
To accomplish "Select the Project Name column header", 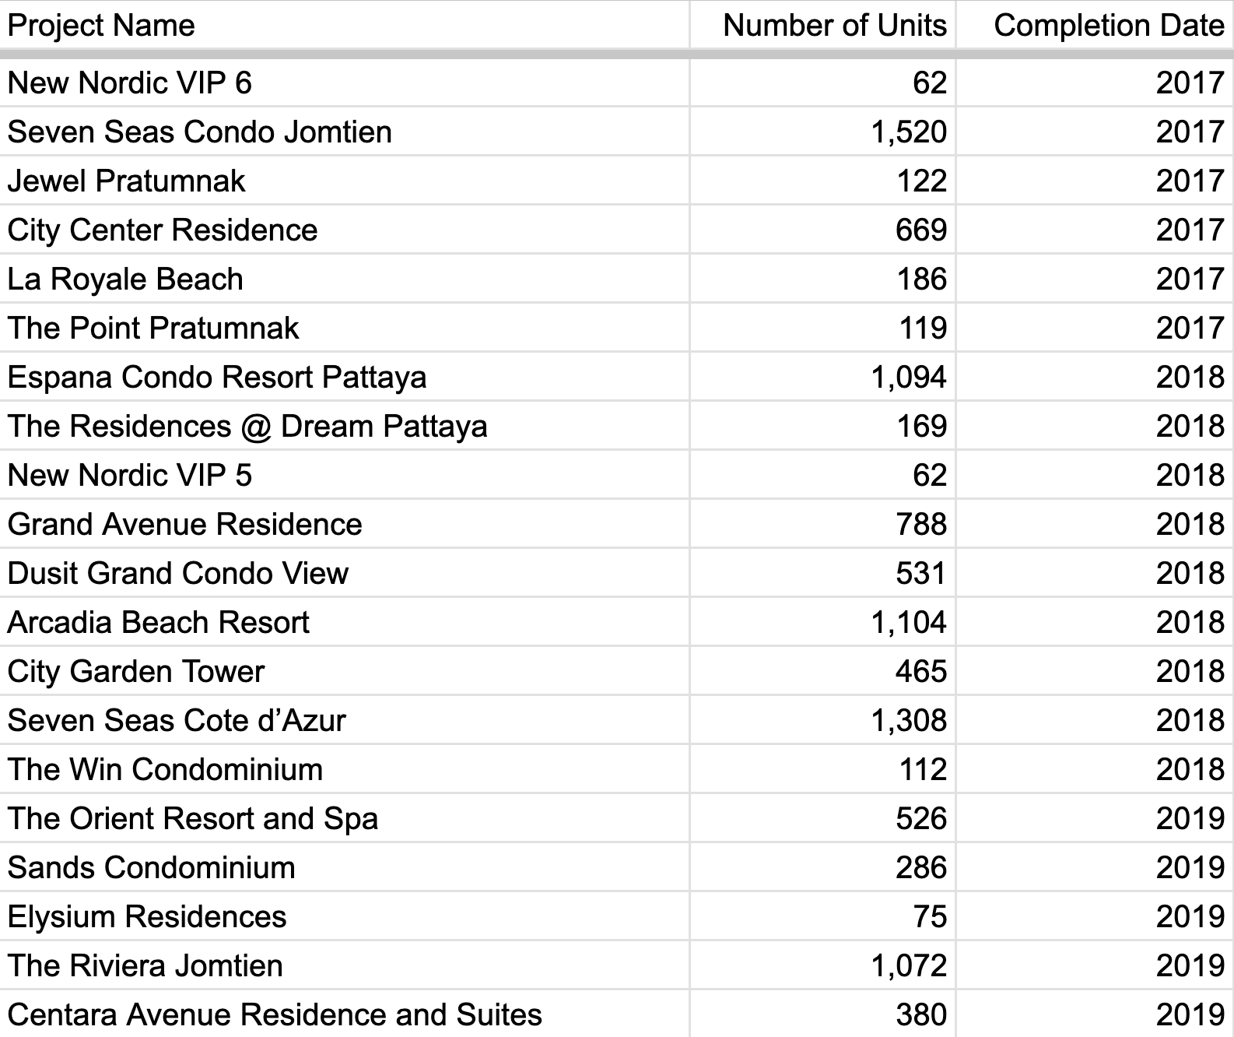I will tap(344, 25).
